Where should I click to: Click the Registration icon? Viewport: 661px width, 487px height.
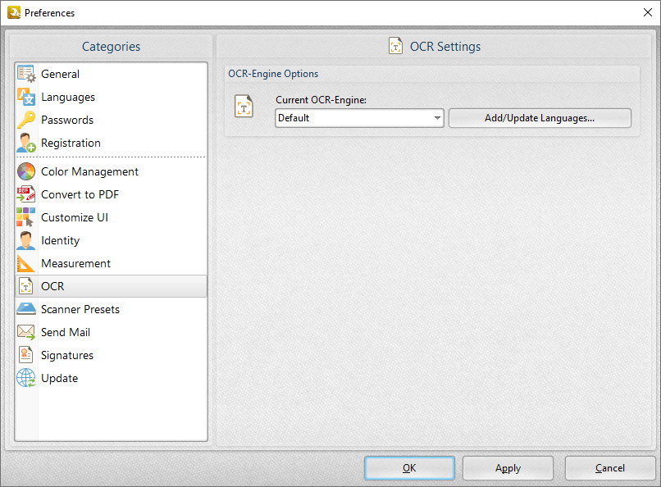pos(26,143)
